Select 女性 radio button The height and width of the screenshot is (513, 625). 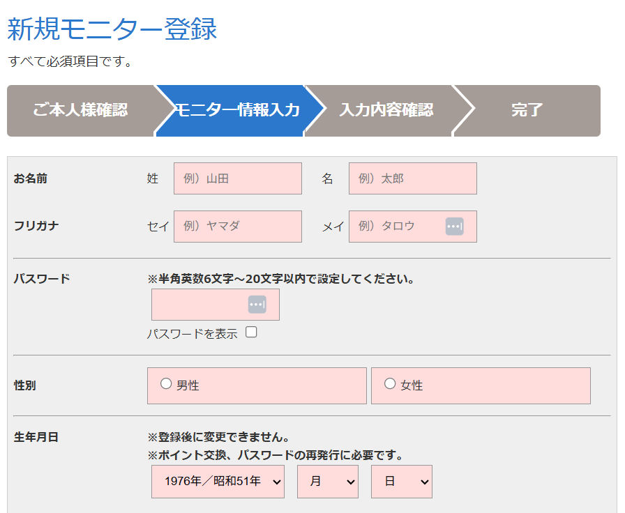[x=390, y=383]
